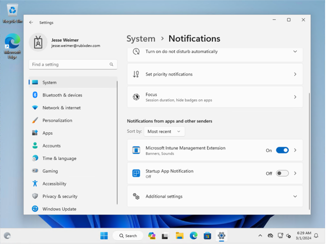This screenshot has height=245, width=327.
Task: Click the Privacy shield icon
Action: click(35, 196)
